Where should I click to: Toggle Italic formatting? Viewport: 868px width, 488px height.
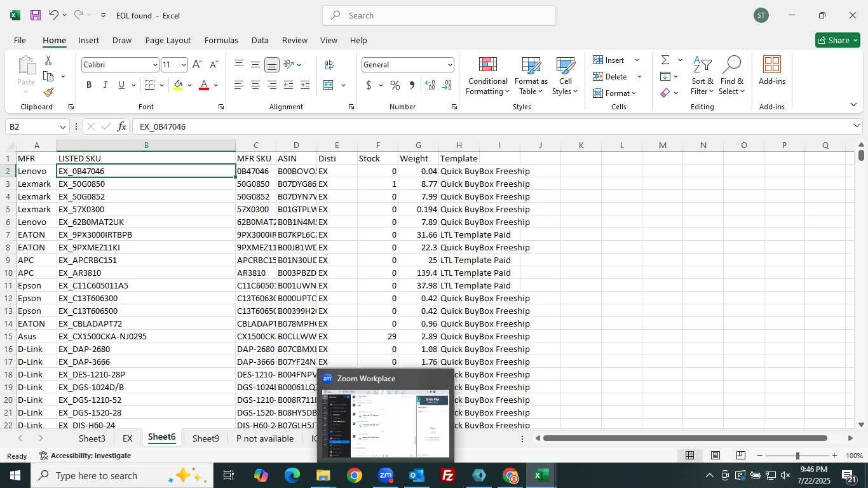[x=105, y=85]
